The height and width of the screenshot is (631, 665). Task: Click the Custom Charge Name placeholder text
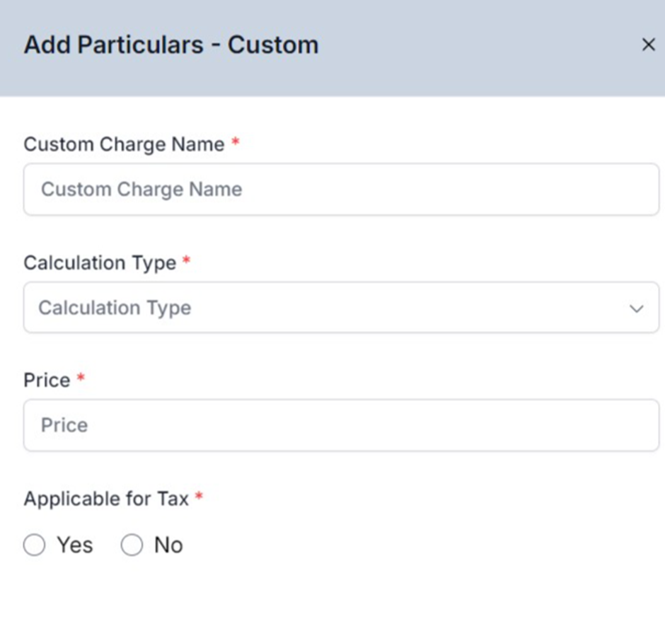(141, 189)
